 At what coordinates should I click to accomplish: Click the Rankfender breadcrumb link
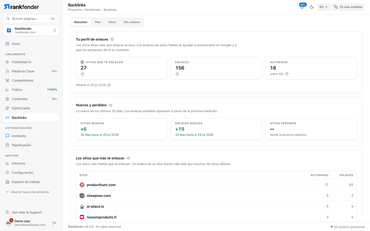pyautogui.click(x=93, y=10)
